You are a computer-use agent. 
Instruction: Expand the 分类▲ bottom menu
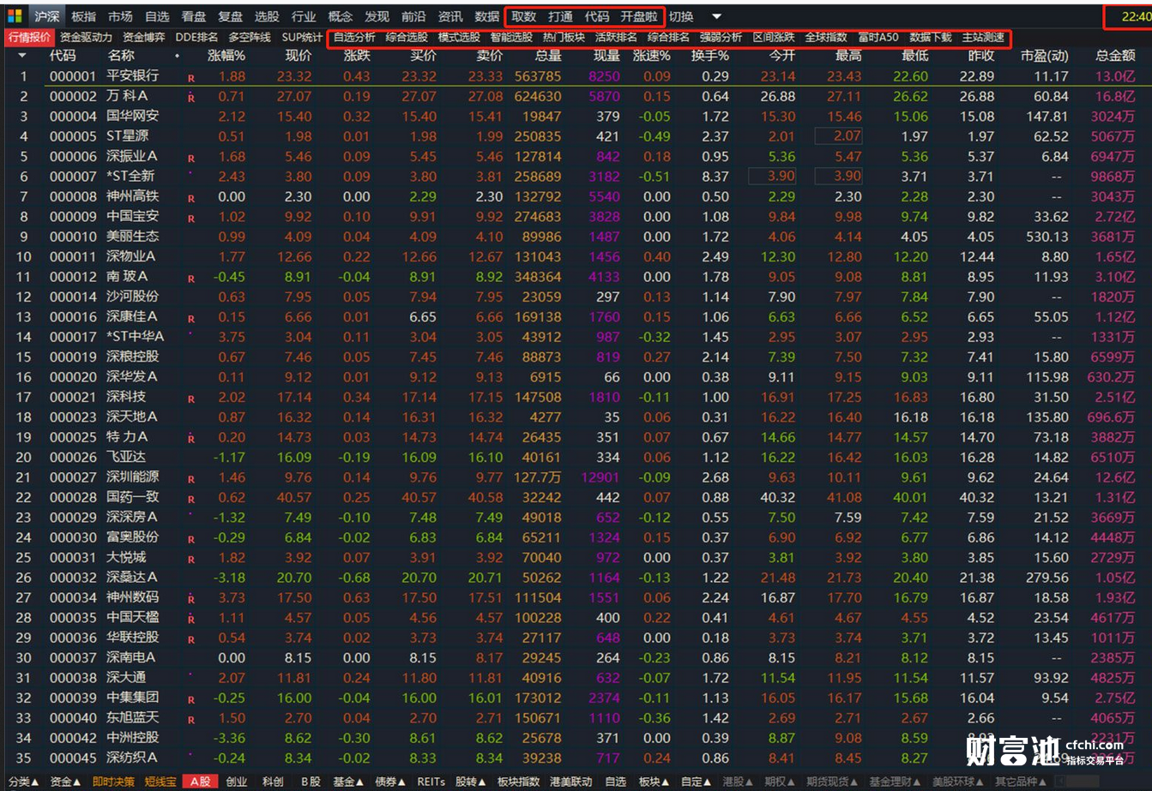(23, 782)
